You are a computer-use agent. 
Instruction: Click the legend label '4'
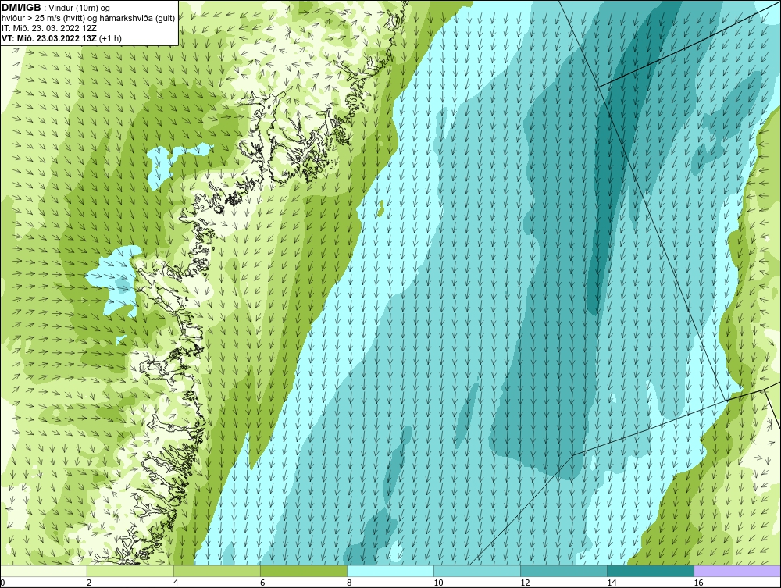tap(176, 583)
